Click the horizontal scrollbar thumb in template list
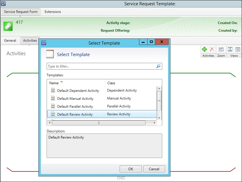Viewport: 242px width, 182px height. point(99,123)
